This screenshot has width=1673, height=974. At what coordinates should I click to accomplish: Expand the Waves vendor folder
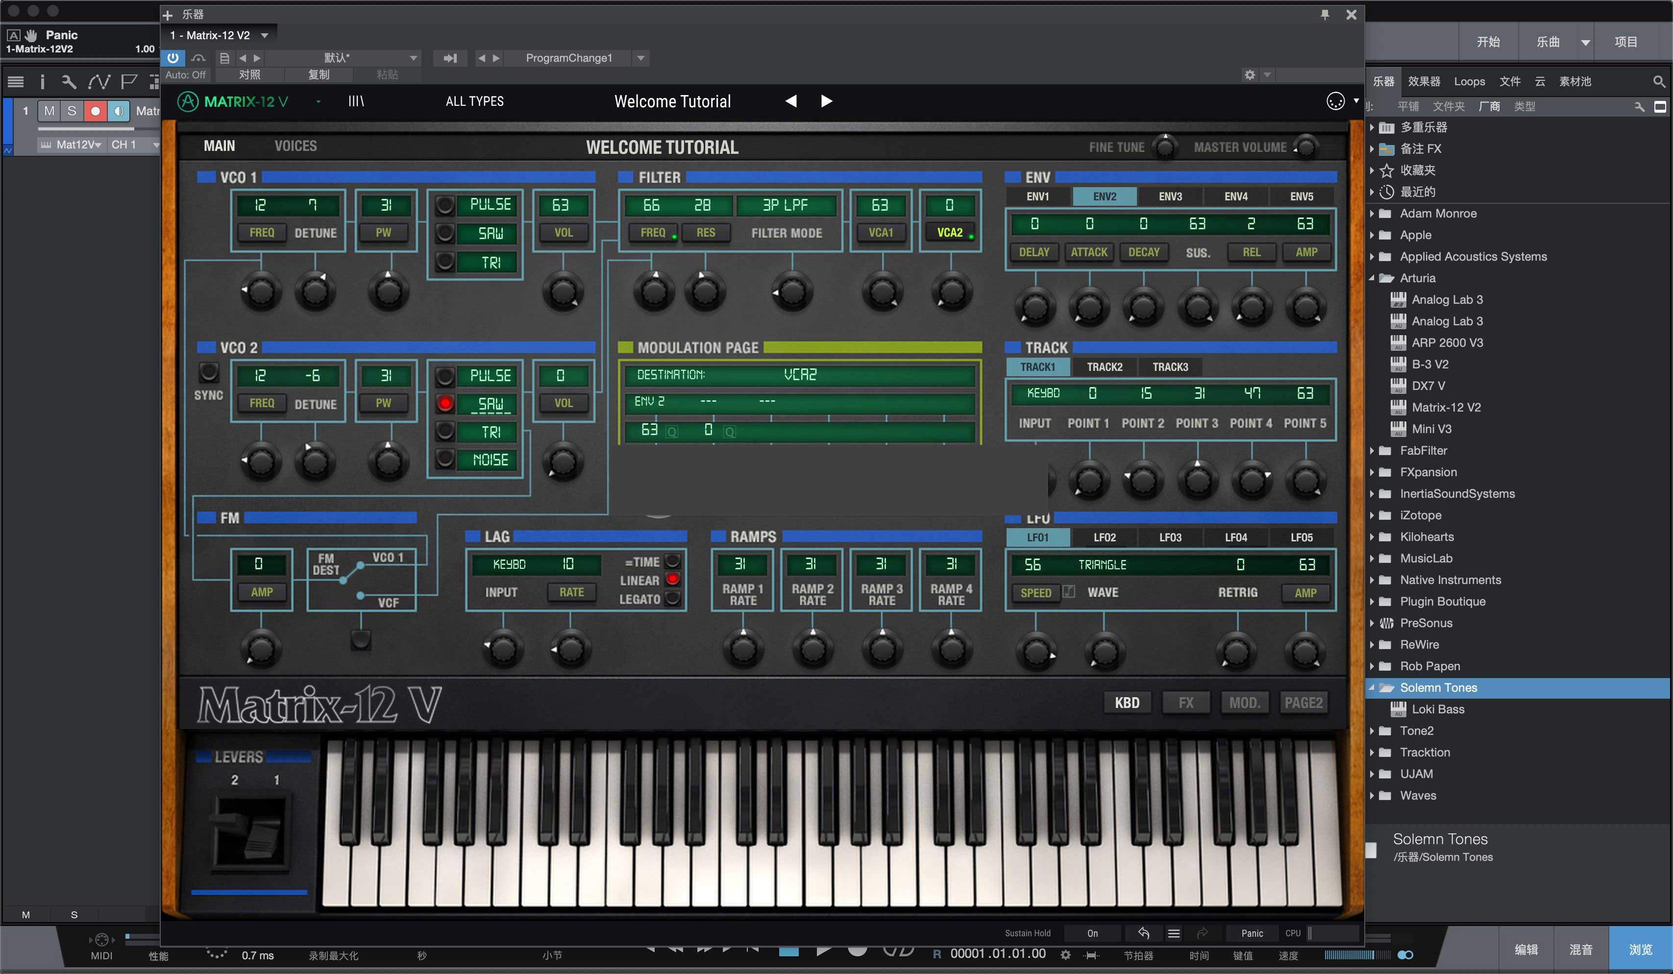(x=1372, y=795)
